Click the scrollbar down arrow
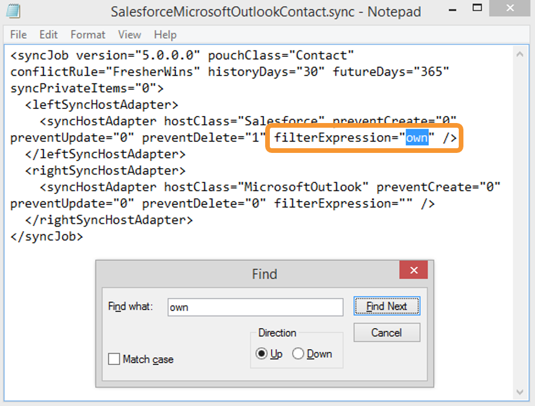The image size is (535, 406). [520, 392]
